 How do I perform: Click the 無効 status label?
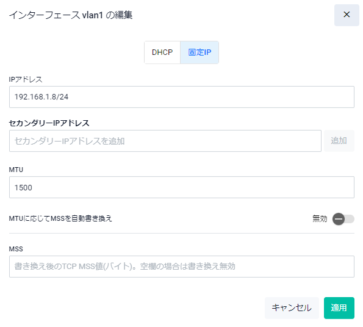click(x=320, y=218)
